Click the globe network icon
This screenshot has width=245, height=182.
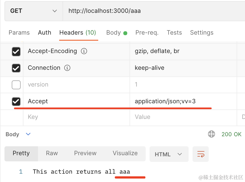pyautogui.click(x=212, y=134)
